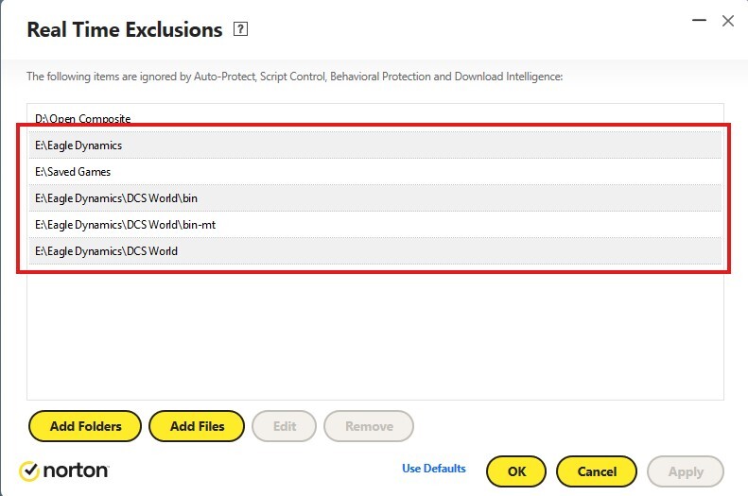Click the Real Time Exclusions title text
The image size is (748, 496).
pos(125,29)
